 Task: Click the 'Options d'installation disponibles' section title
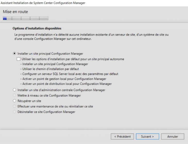coord(37,28)
